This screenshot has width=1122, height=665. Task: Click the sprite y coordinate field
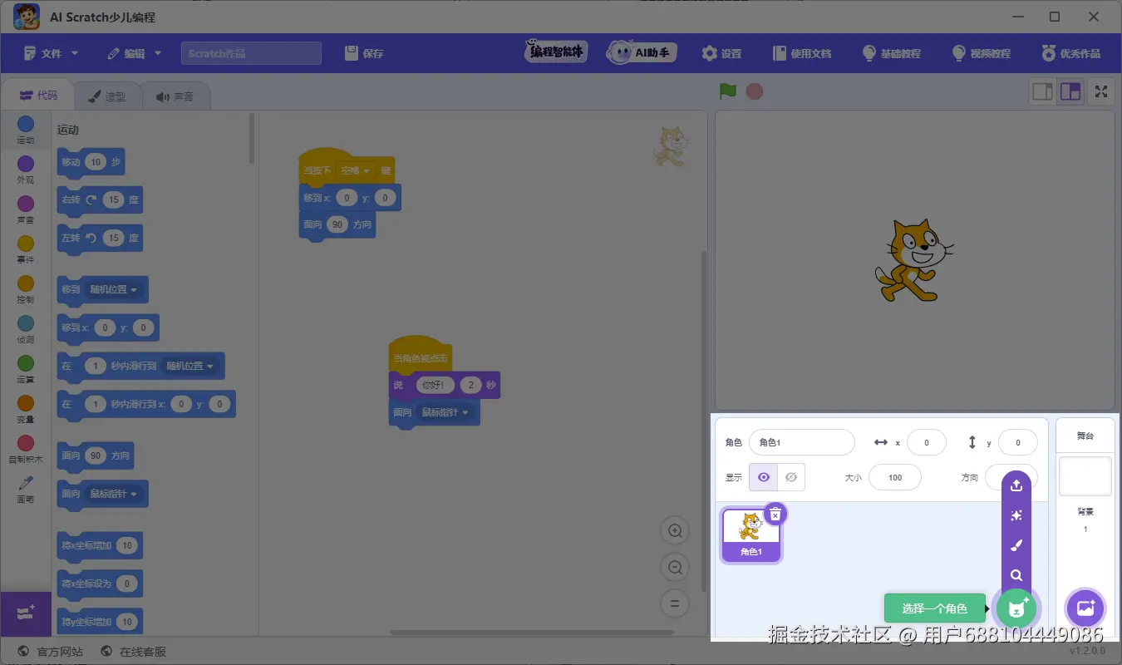coord(1017,442)
